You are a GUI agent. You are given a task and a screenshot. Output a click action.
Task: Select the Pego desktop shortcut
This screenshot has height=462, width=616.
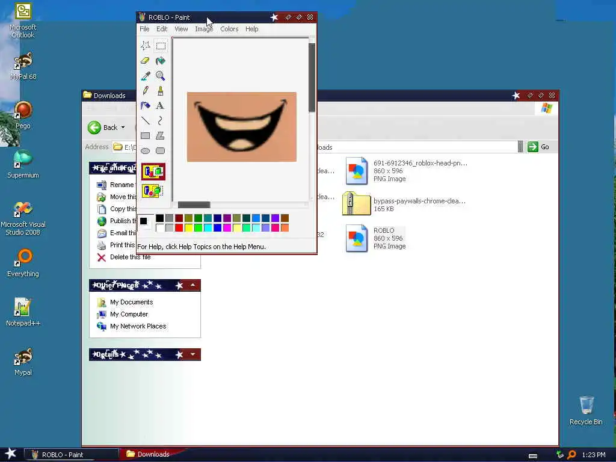[23, 115]
